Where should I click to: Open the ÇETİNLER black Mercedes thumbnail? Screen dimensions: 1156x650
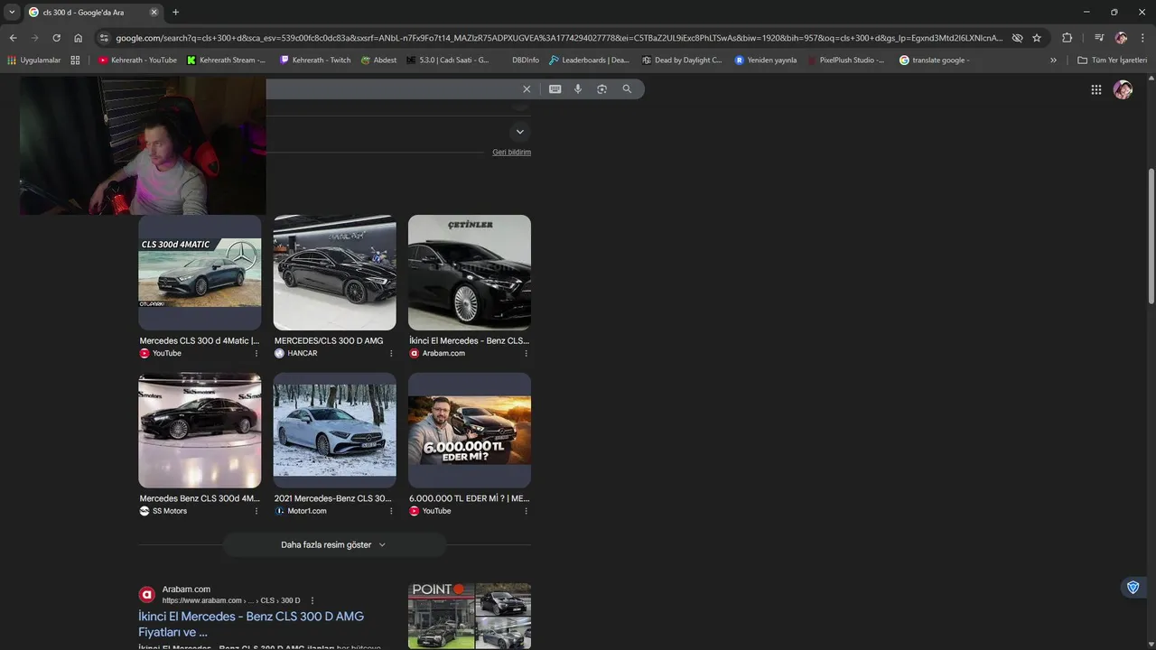(x=470, y=273)
